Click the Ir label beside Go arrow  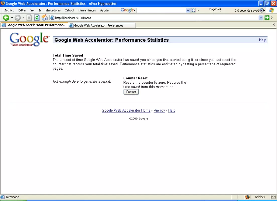(x=272, y=18)
